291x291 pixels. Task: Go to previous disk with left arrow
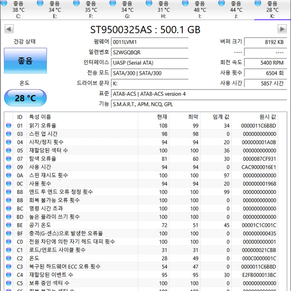point(9,29)
